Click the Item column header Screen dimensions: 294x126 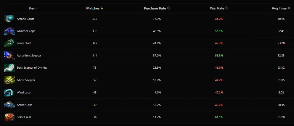[x=33, y=8]
